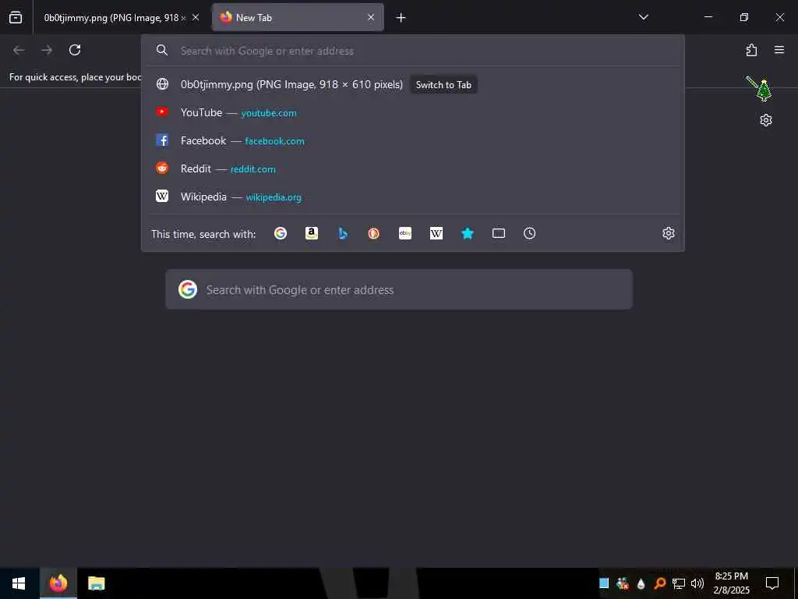Screen dimensions: 798x599
Task: Search this time with eBay
Action: pyautogui.click(x=405, y=233)
